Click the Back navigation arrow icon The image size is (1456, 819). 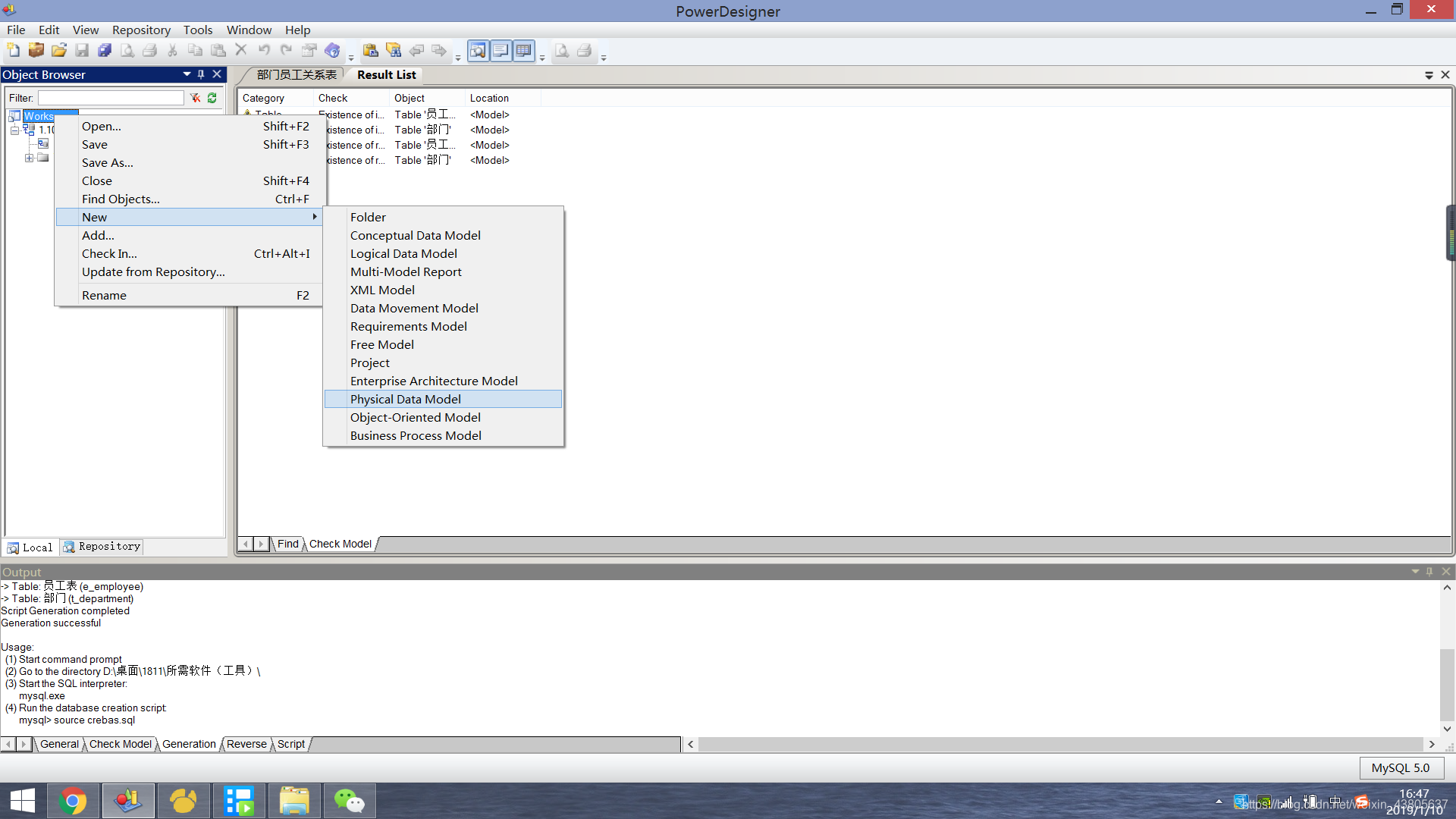(416, 51)
